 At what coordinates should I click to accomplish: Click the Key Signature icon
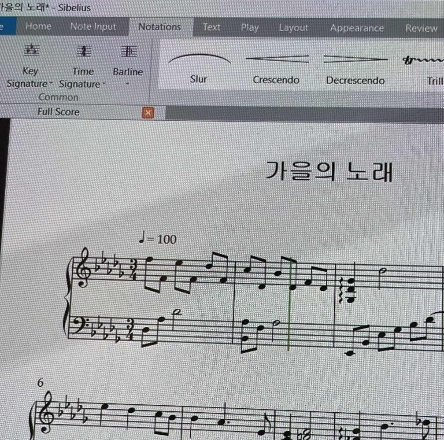coord(32,51)
